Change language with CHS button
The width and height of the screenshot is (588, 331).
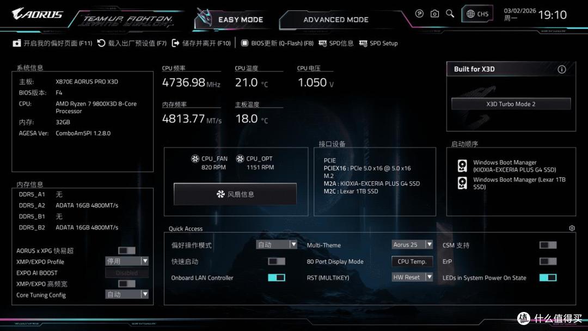[477, 14]
